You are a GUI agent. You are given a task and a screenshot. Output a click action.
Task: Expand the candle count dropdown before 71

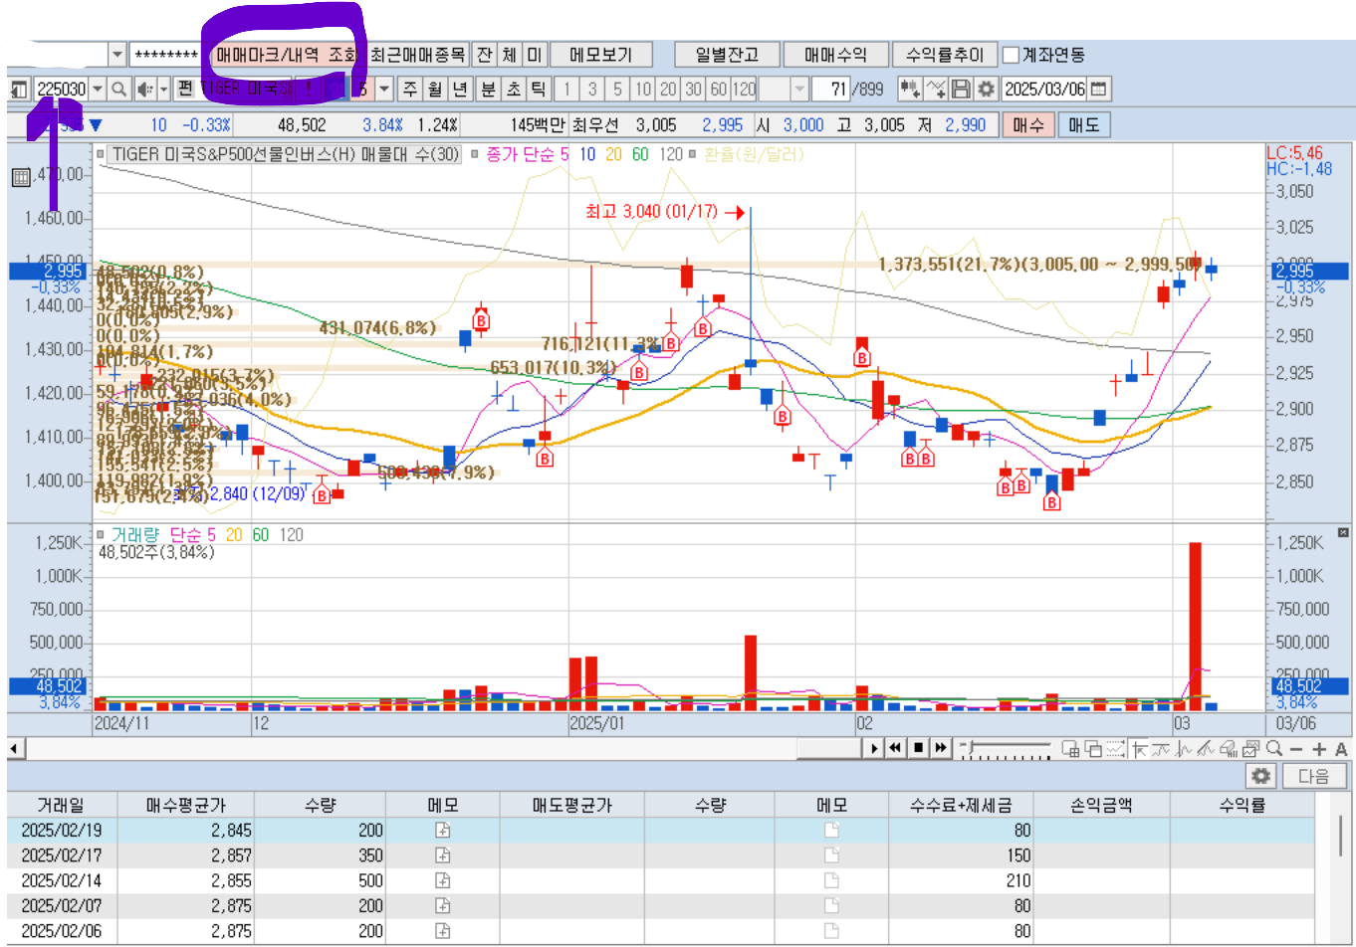tap(799, 90)
